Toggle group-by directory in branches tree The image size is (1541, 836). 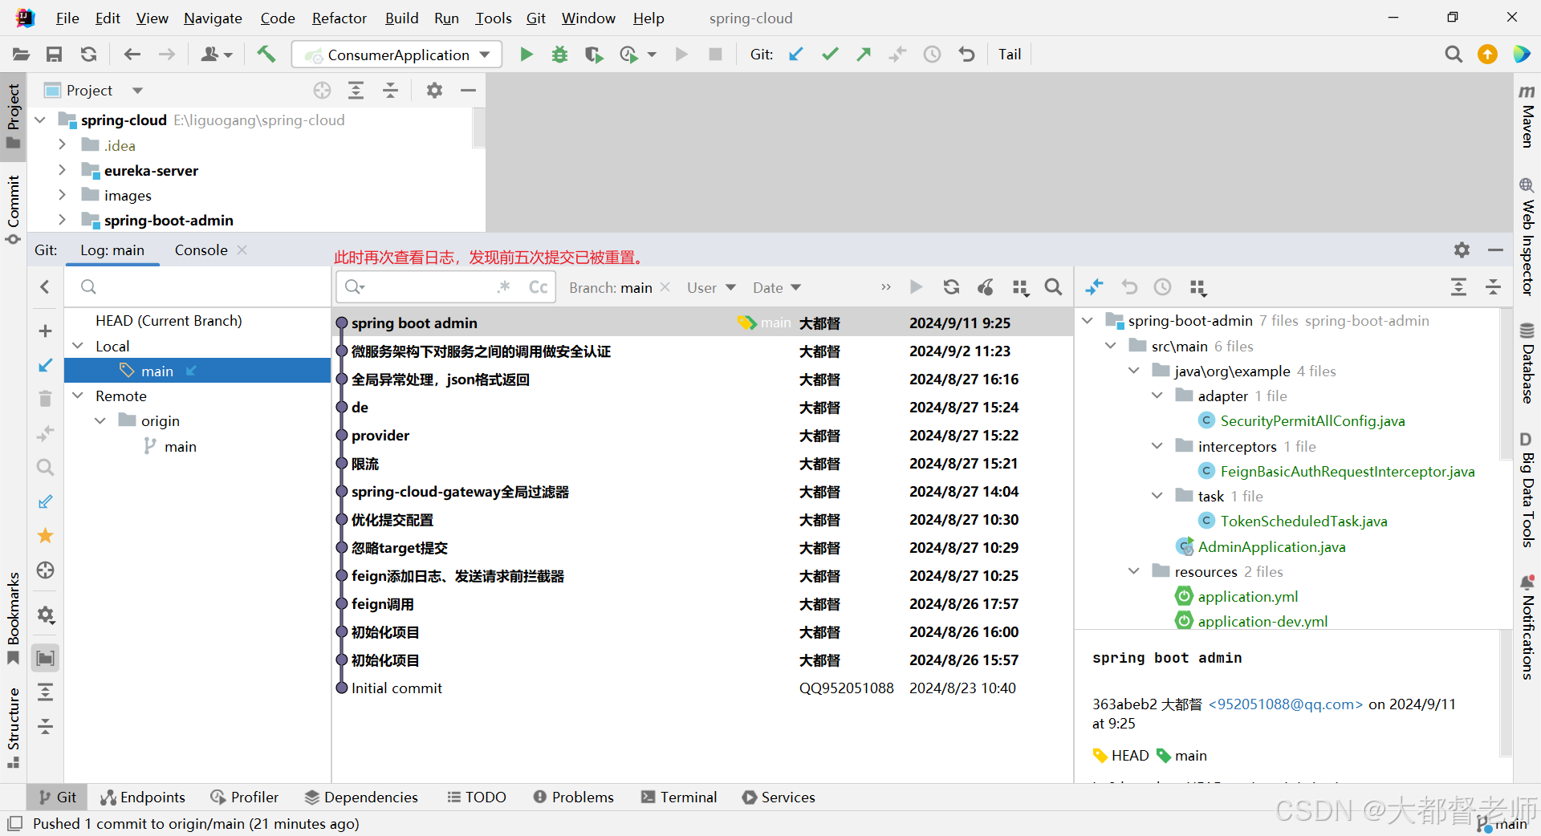tap(46, 658)
